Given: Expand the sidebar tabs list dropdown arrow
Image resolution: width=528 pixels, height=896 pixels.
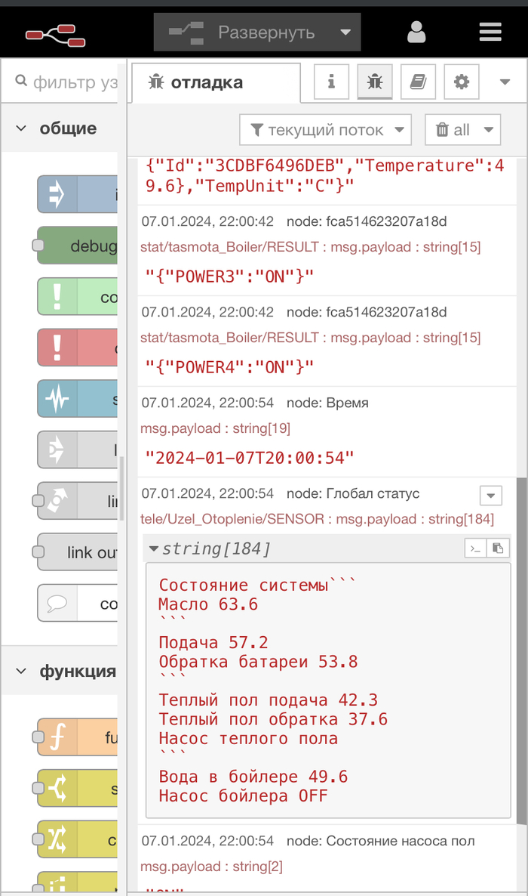Looking at the screenshot, I should click(x=505, y=82).
